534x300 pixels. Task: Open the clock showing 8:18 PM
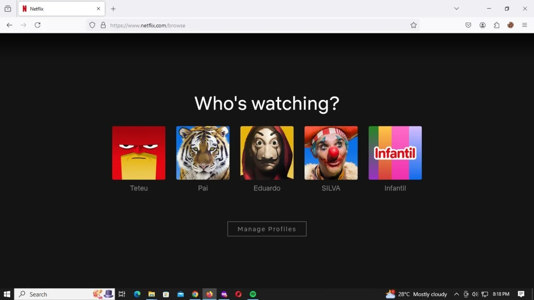tap(501, 294)
